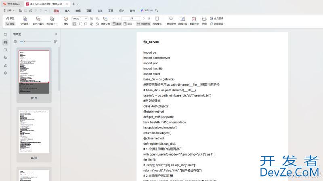The image size is (323, 181).
Task: Expand the quick access toolbar dropdown arrow
Action: pos(46,11)
